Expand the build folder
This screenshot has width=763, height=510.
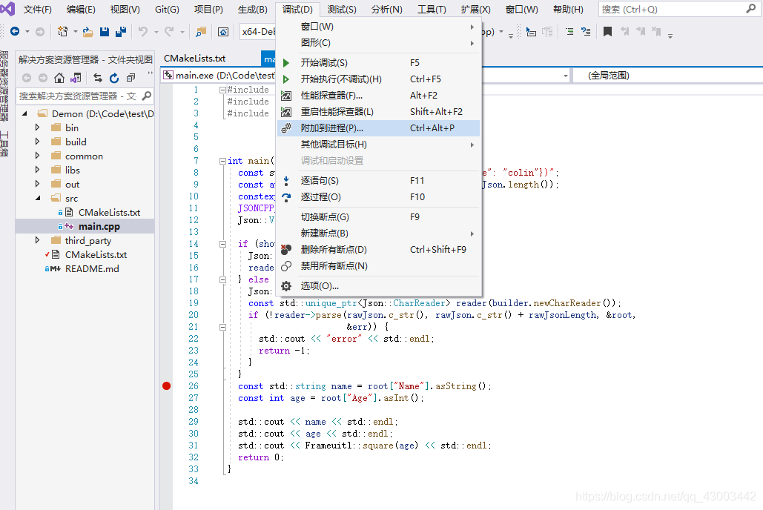pos(38,142)
